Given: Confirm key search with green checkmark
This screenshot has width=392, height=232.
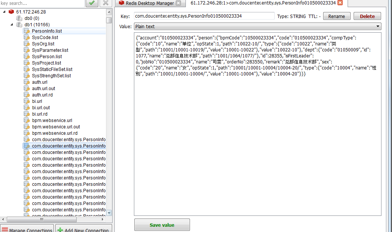Looking at the screenshot, I should click(92, 3).
